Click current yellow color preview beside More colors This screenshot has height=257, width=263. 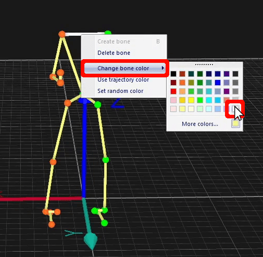click(235, 124)
